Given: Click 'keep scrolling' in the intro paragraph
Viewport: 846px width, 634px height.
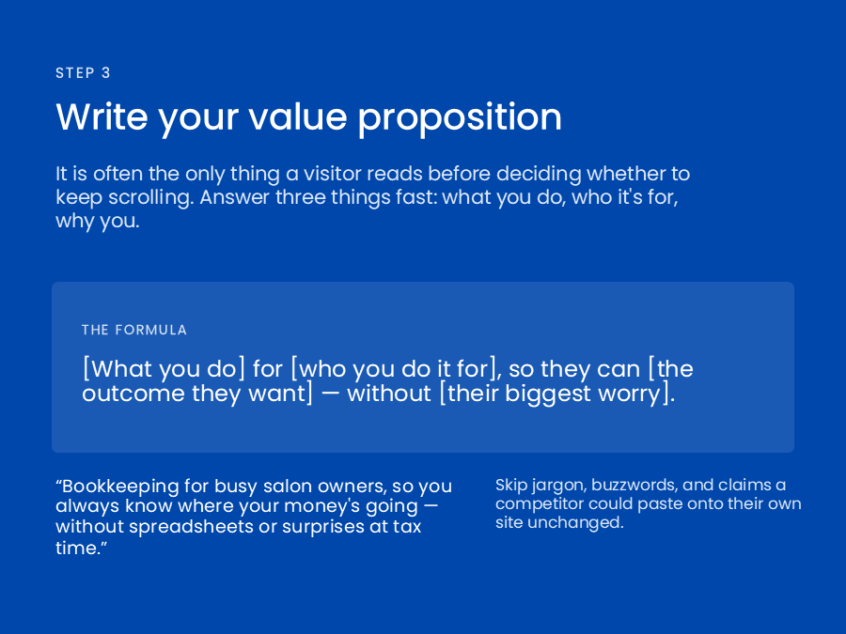Looking at the screenshot, I should [124, 197].
